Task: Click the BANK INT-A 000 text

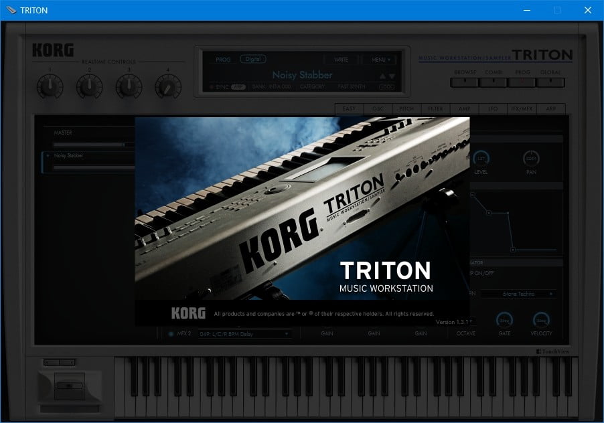Action: tap(272, 87)
